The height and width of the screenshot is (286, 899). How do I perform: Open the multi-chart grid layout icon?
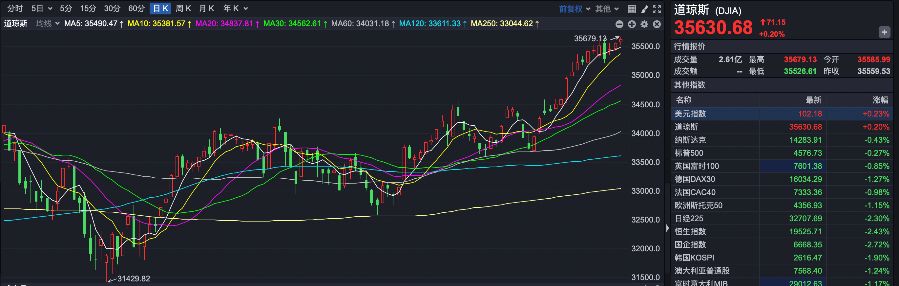(x=632, y=9)
